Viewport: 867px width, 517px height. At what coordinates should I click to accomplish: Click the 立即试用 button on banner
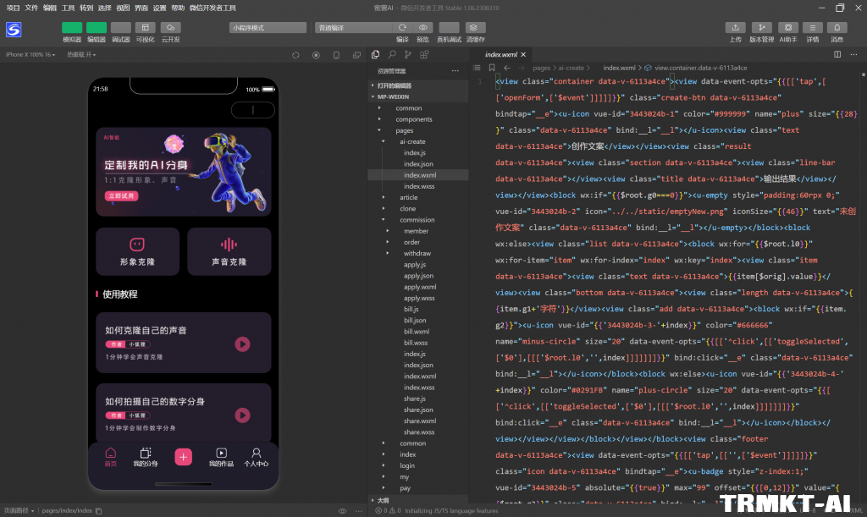click(121, 195)
